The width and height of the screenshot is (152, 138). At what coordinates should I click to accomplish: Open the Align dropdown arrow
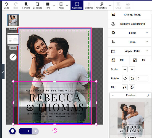coord(67,6)
